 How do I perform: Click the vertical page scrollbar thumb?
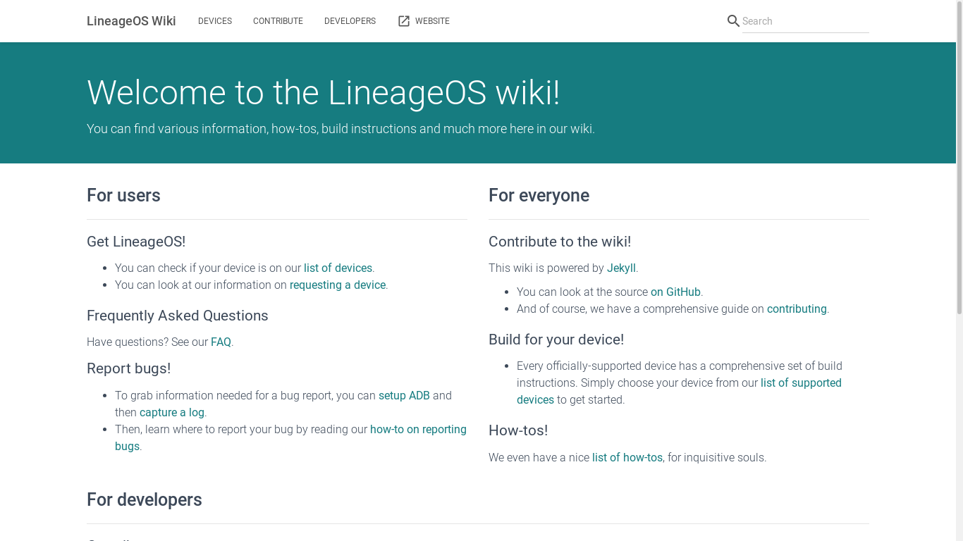coord(959,158)
